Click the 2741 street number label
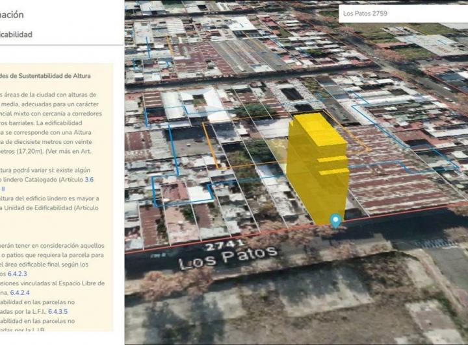The image size is (468, 345). 223,244
